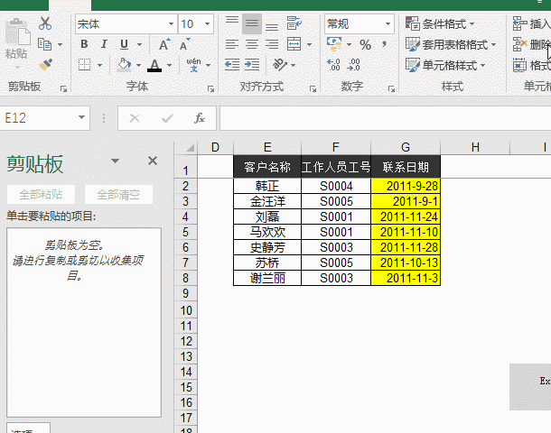The width and height of the screenshot is (551, 433).
Task: Select the Format Painter brush
Action: coord(45,64)
